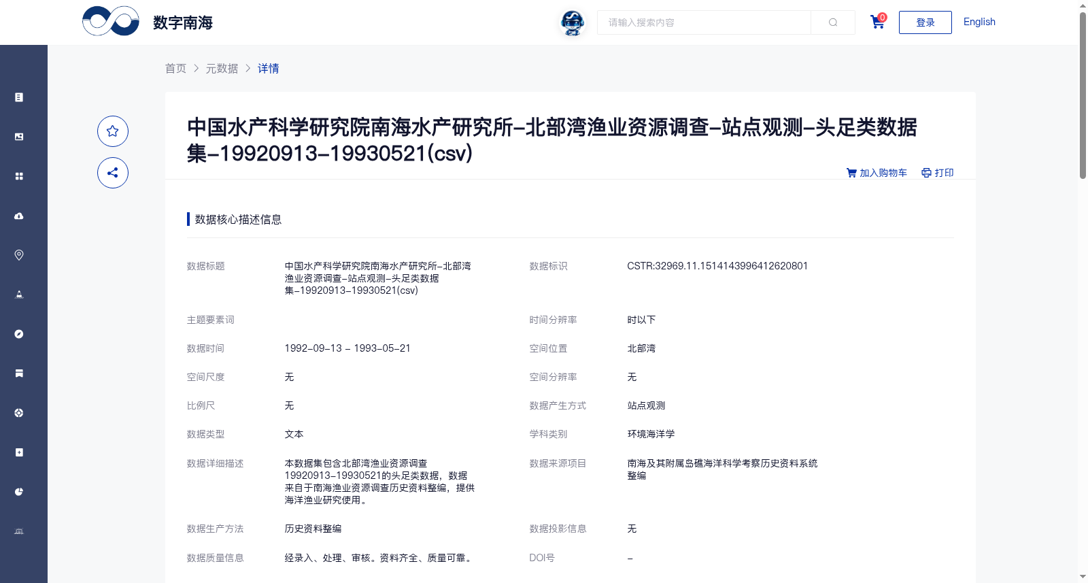
Task: Open the laptop monitor sidebar icon
Action: tap(19, 531)
